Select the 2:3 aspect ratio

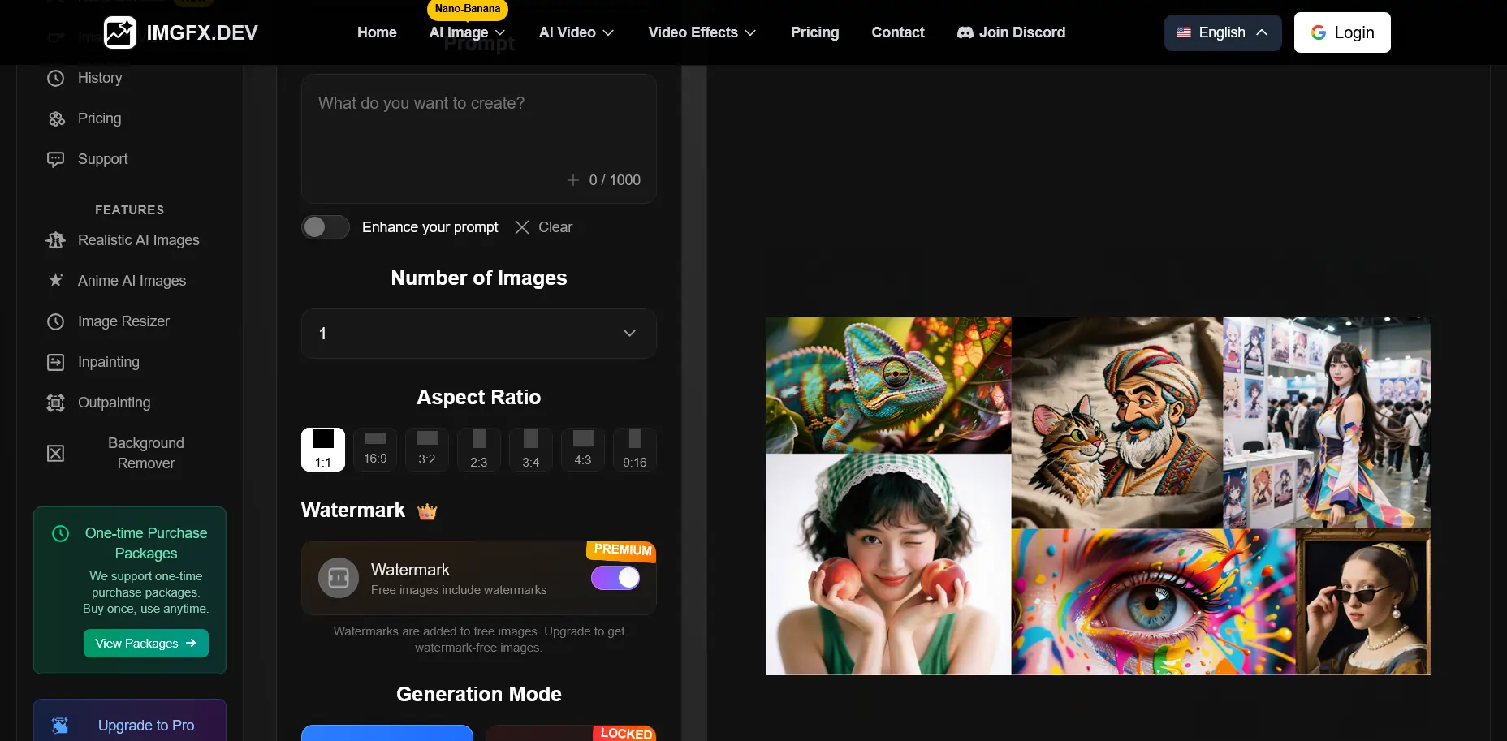point(479,450)
